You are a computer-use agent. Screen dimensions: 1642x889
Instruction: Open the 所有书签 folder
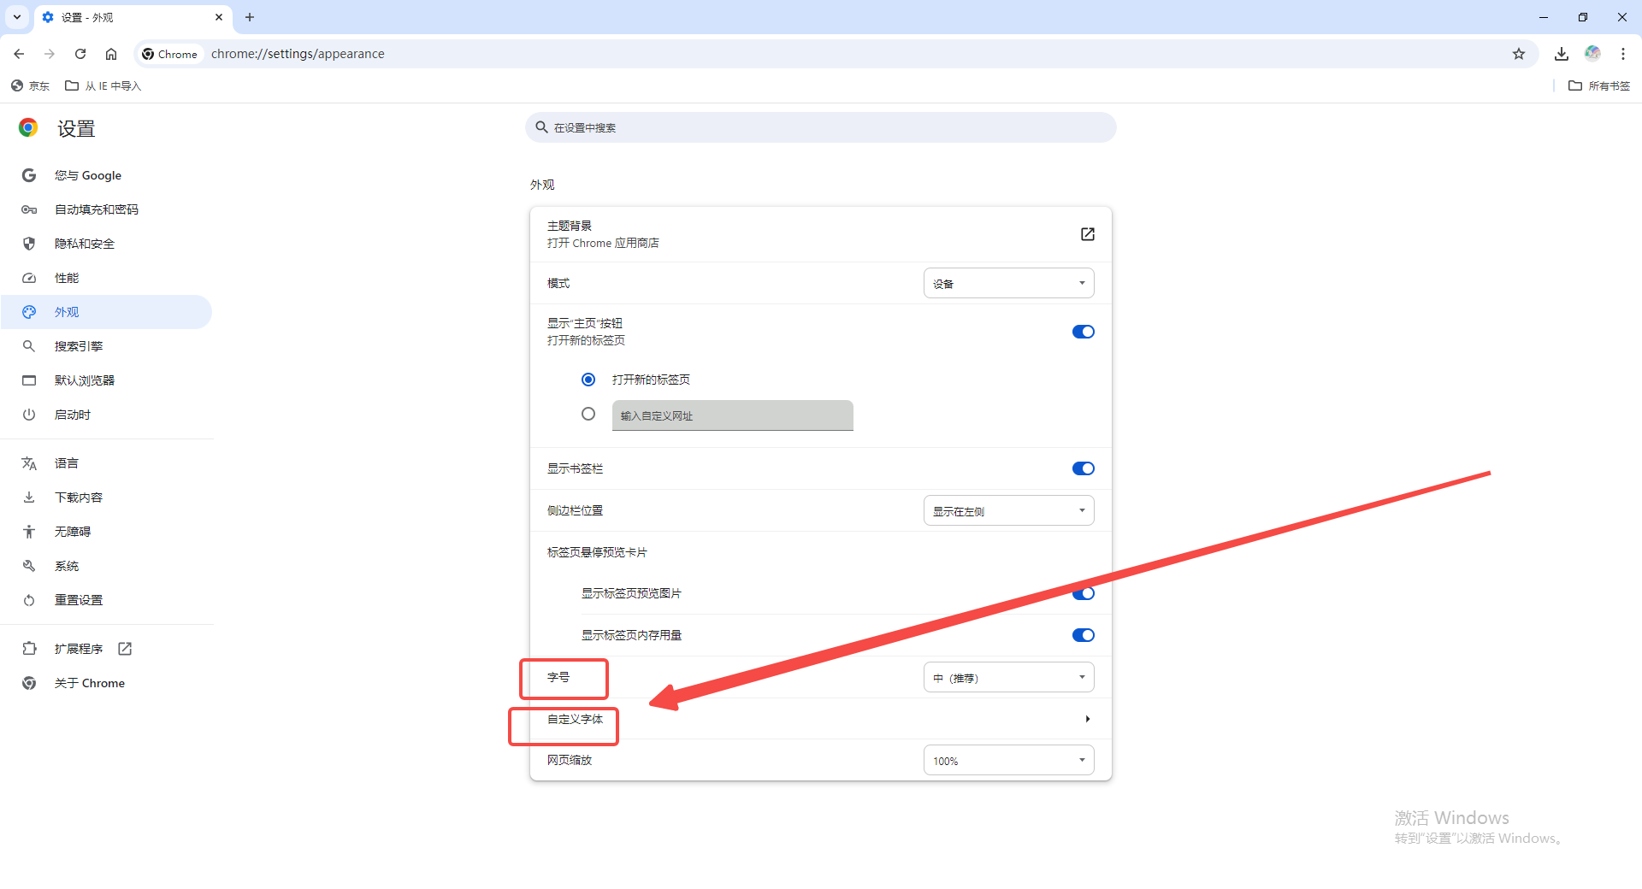[1599, 85]
